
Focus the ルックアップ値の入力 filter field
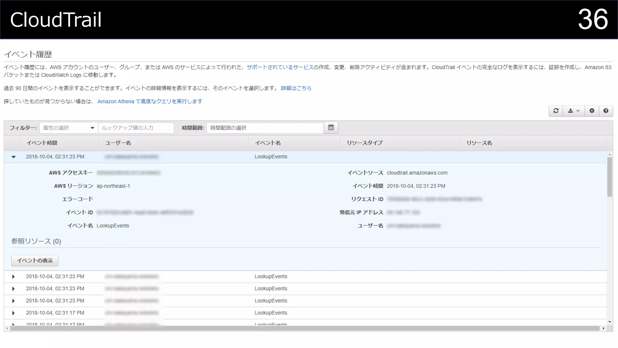click(x=136, y=128)
